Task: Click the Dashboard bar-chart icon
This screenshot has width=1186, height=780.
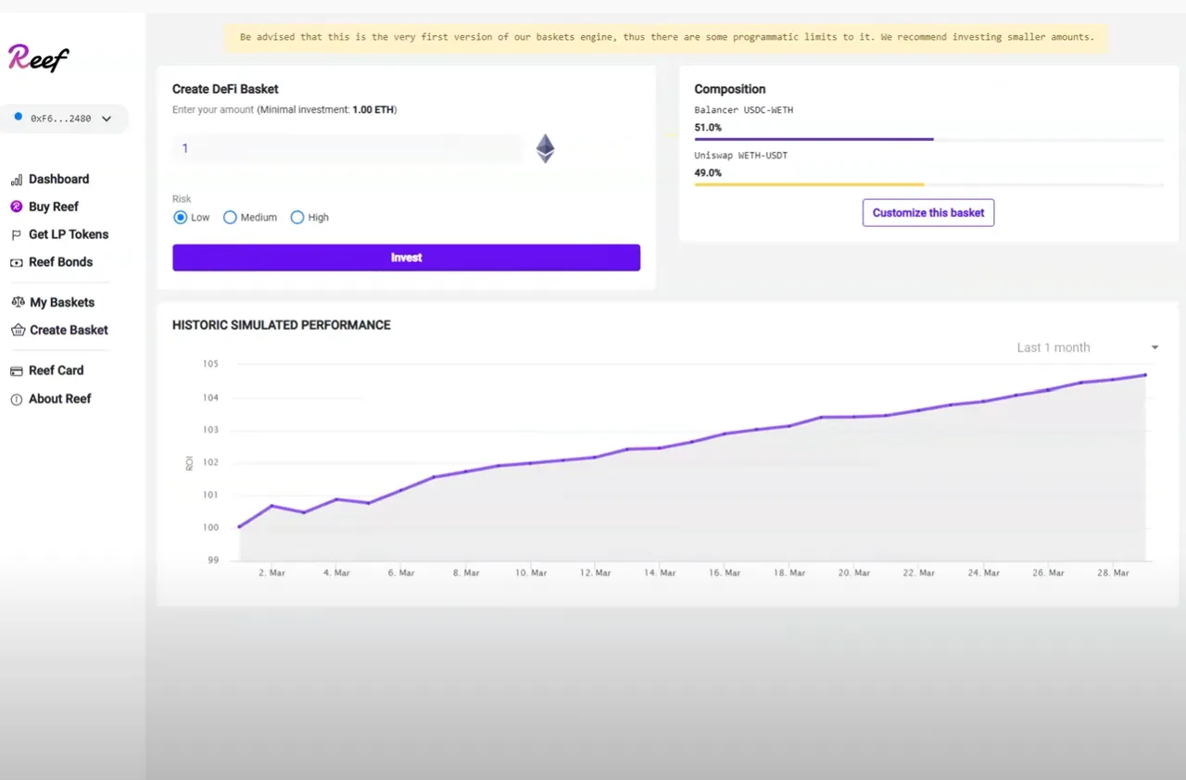Action: [x=17, y=180]
